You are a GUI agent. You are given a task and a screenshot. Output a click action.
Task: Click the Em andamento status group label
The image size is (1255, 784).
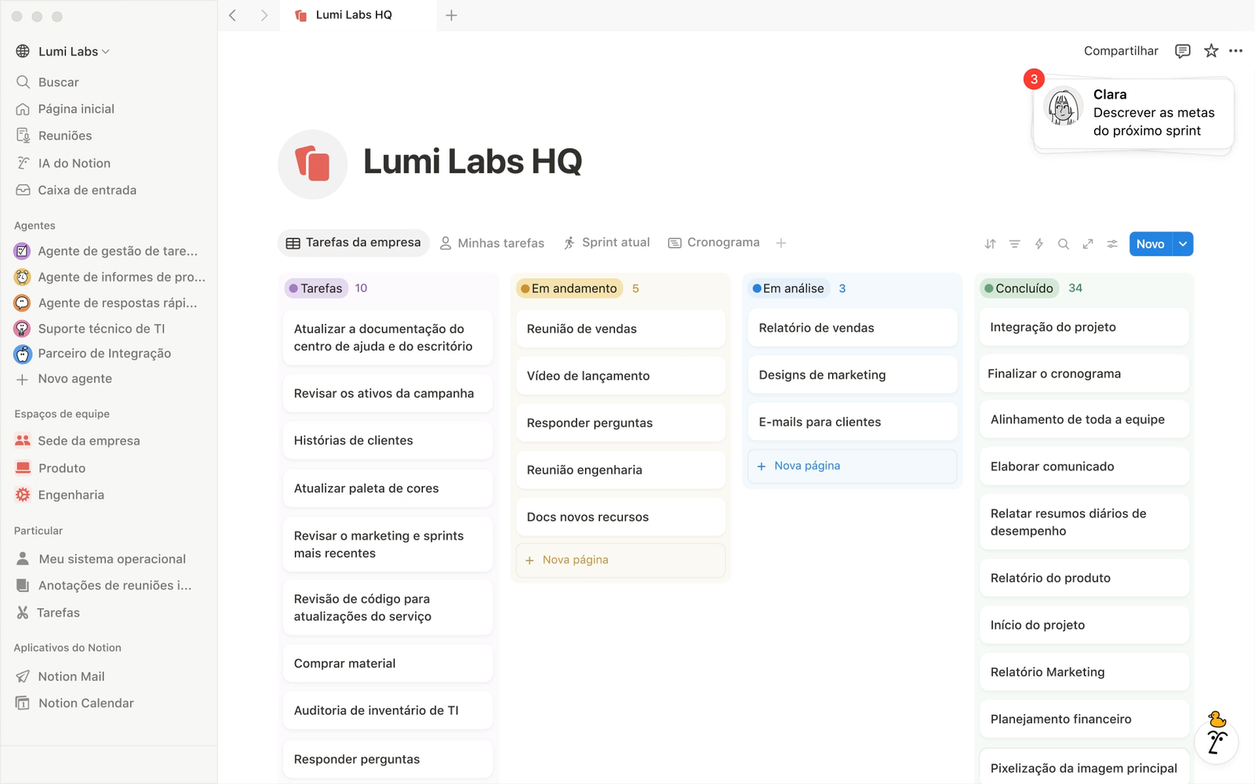[x=569, y=289]
